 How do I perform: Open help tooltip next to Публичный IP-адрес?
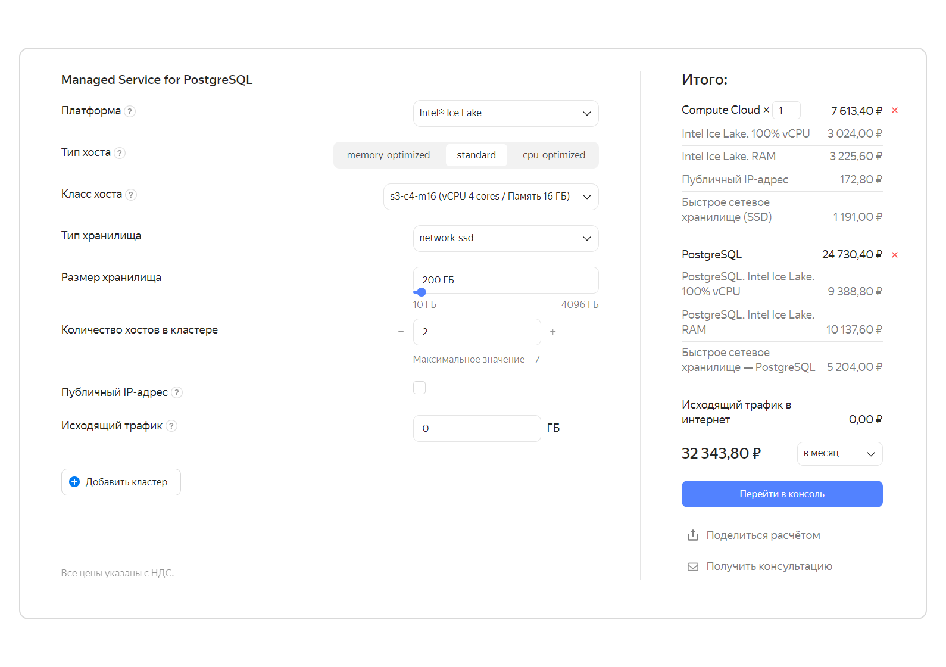pos(177,392)
